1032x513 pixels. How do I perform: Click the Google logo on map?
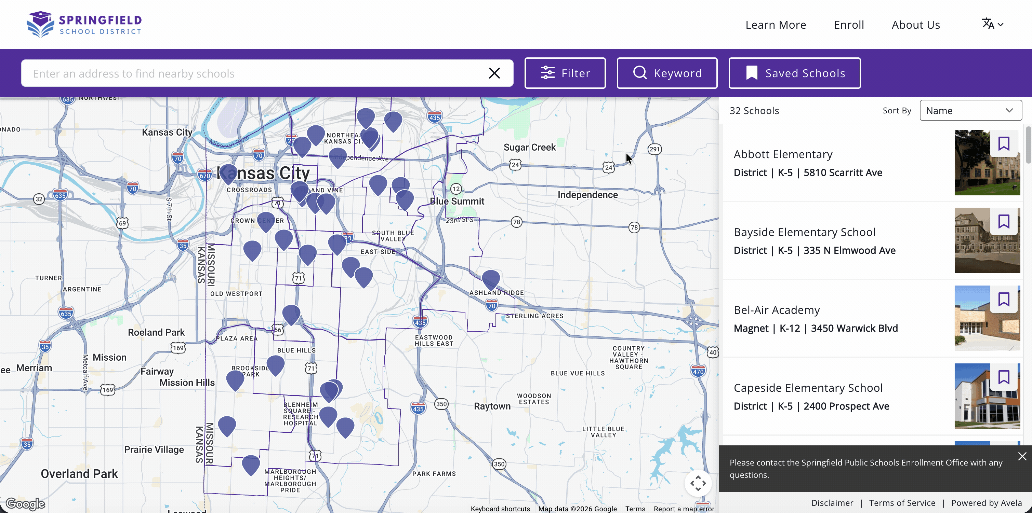click(25, 503)
